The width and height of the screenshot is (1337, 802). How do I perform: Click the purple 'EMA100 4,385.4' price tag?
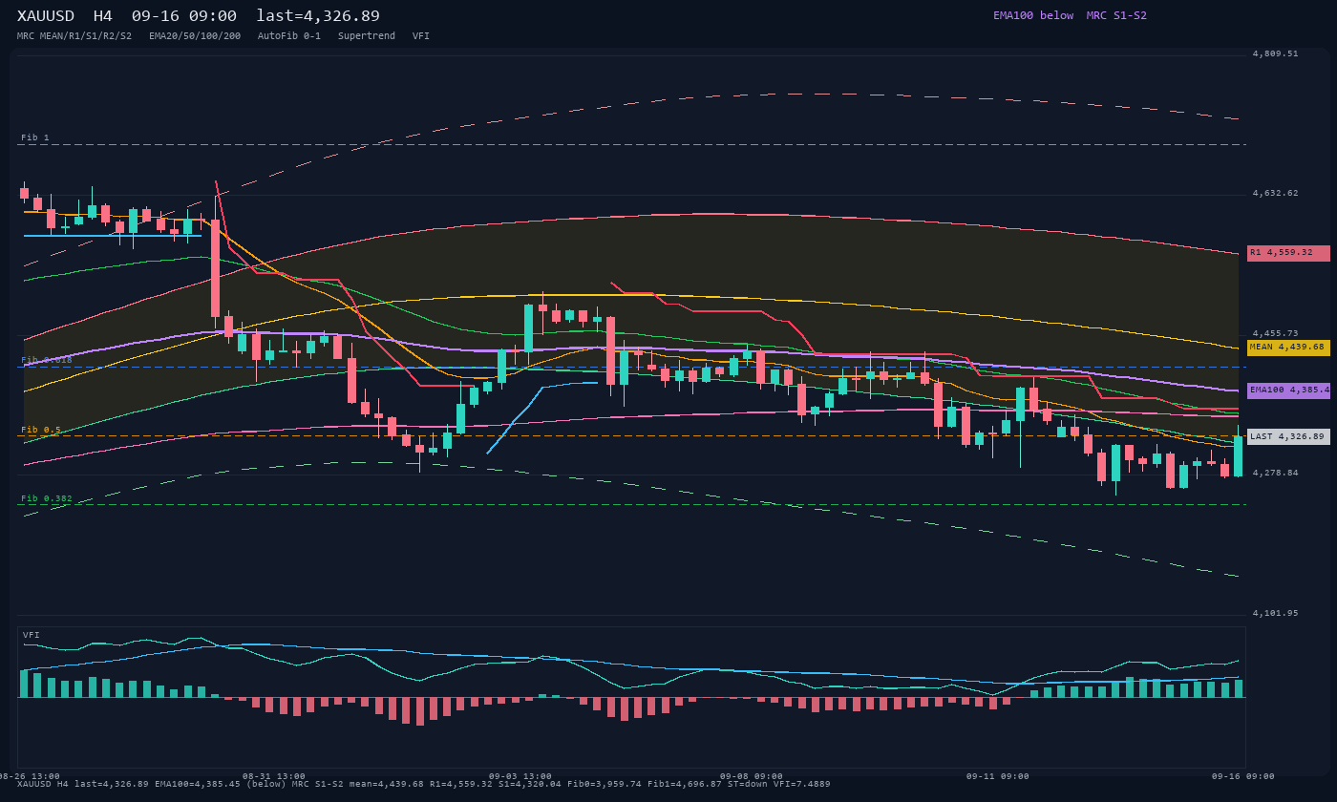pyautogui.click(x=1288, y=390)
